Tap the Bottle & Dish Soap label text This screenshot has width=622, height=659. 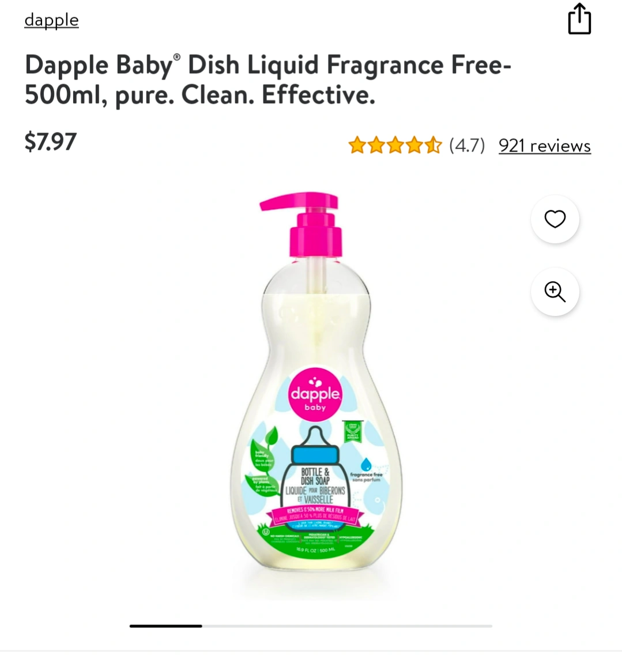pos(315,476)
